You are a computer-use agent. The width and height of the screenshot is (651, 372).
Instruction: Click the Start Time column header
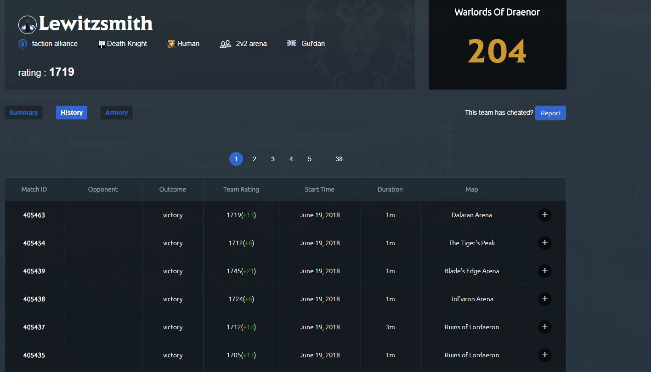[x=320, y=189]
